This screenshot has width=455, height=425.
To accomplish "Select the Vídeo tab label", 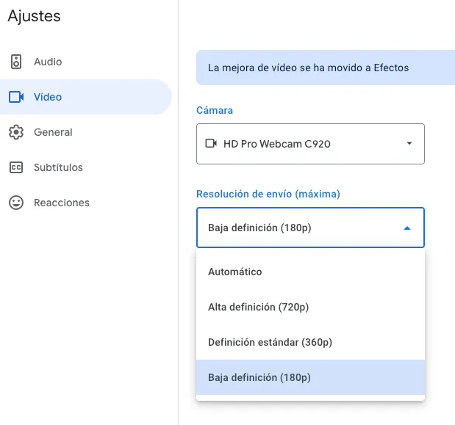I will pyautogui.click(x=48, y=97).
